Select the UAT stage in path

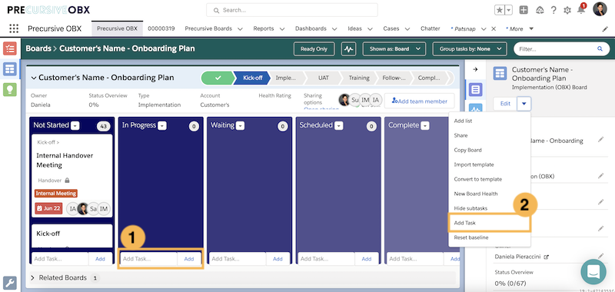(324, 78)
